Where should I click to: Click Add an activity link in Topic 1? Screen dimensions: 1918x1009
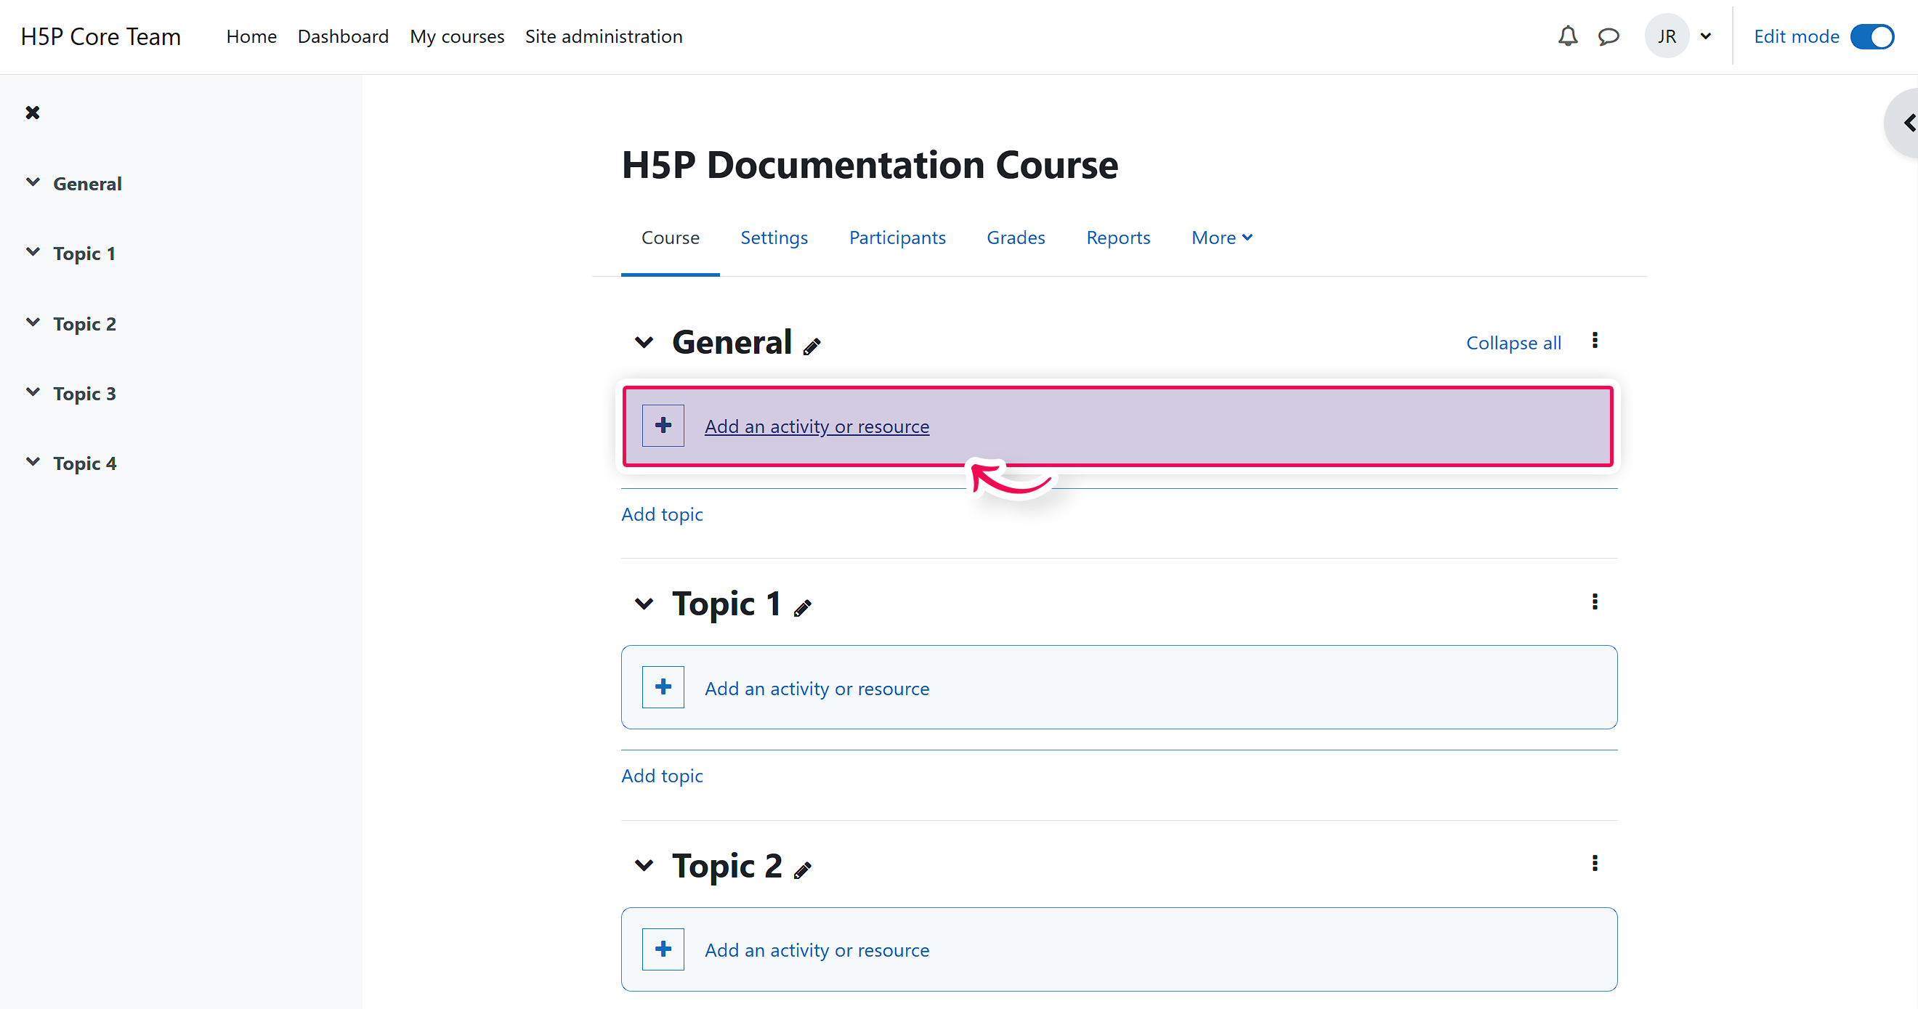[x=817, y=688]
